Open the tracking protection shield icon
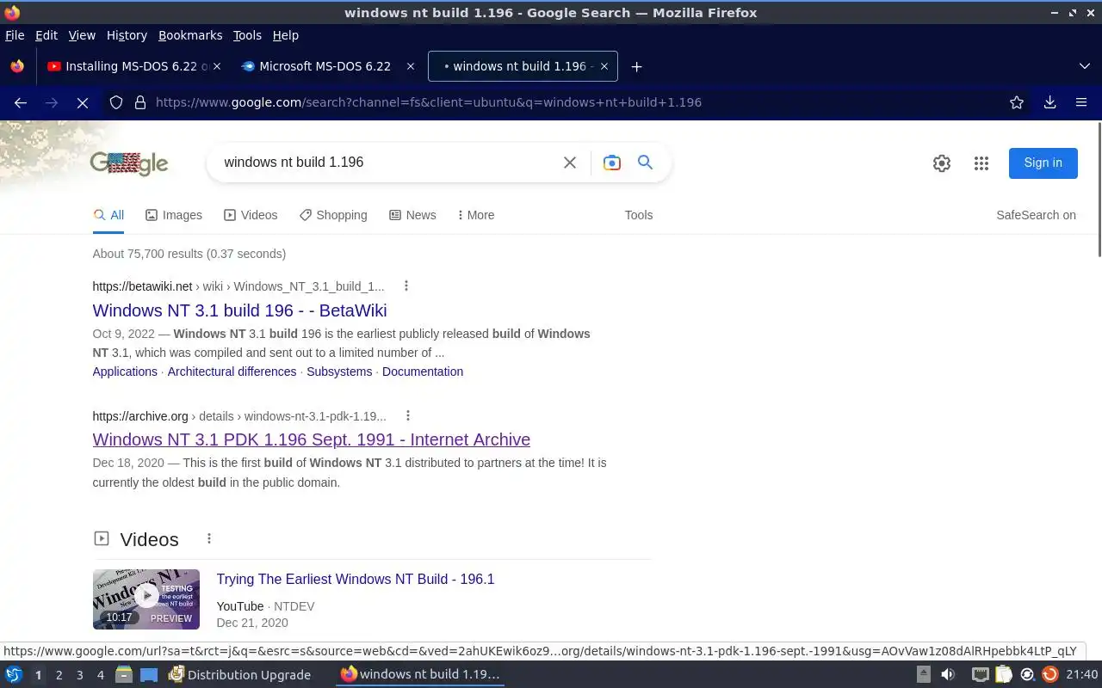This screenshot has width=1102, height=688. tap(116, 102)
